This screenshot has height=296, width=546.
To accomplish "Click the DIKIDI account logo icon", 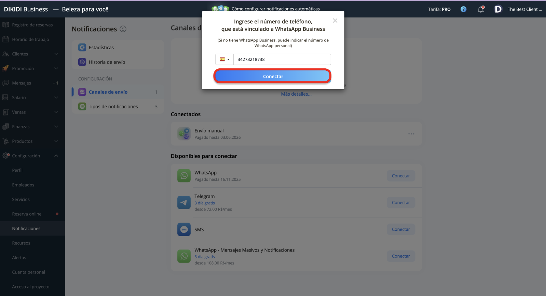I will point(498,9).
